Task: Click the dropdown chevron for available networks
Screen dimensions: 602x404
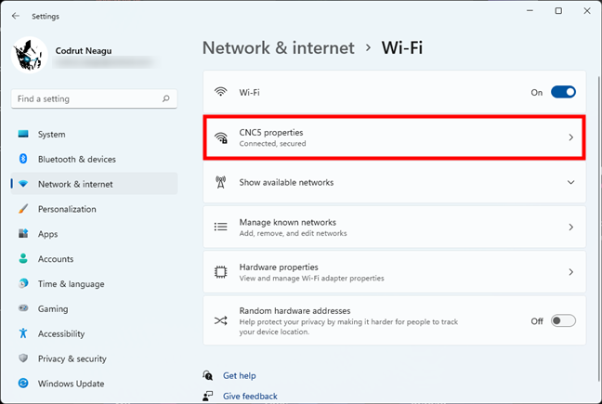Action: tap(571, 182)
